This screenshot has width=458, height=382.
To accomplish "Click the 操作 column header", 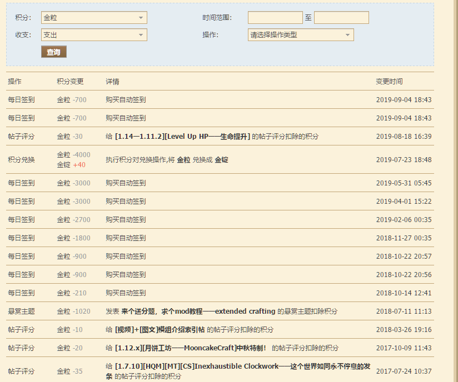I will coord(14,82).
